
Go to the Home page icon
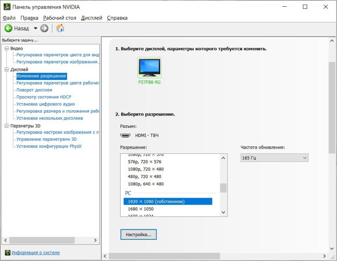click(x=60, y=28)
